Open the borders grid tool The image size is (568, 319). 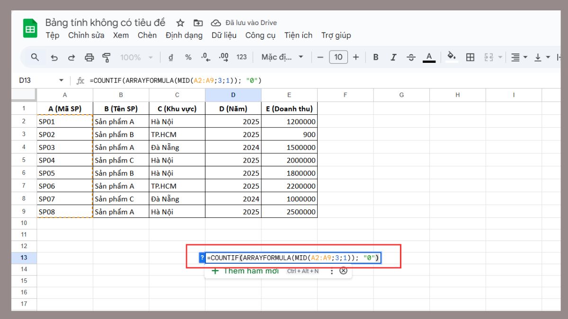point(470,57)
